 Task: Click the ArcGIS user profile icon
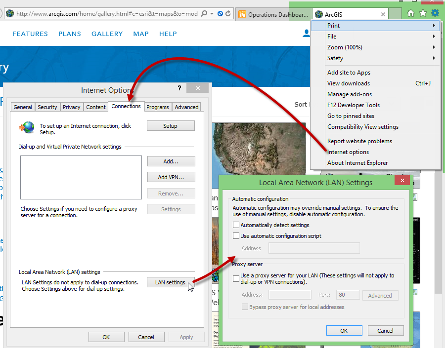pyautogui.click(x=306, y=34)
